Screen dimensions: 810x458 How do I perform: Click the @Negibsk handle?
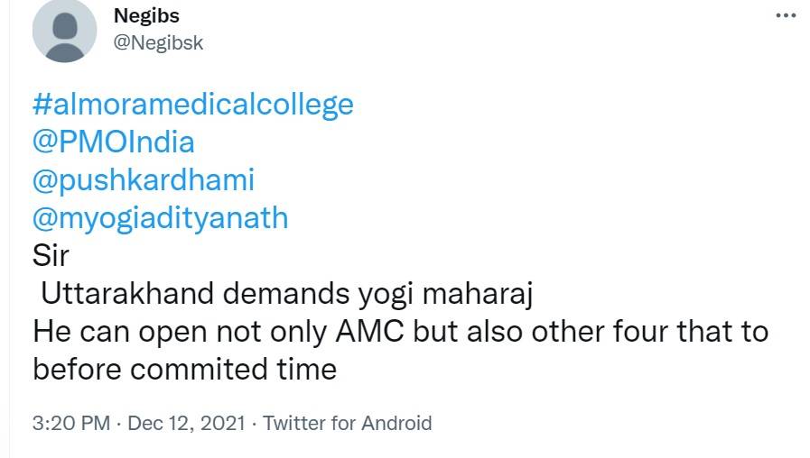(159, 42)
